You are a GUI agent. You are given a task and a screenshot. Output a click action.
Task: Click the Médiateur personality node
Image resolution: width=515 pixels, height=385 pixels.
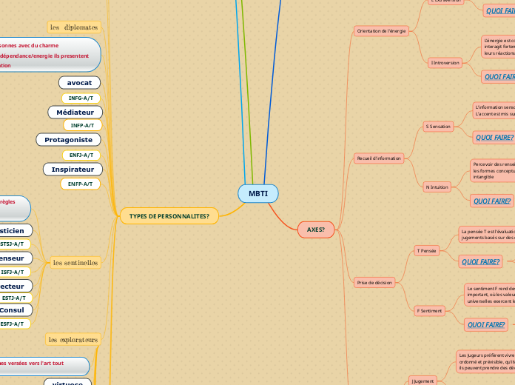click(75, 113)
